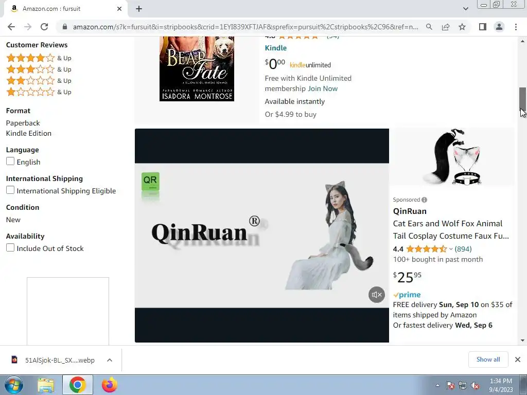The height and width of the screenshot is (395, 527).
Task: Reload the Amazon page
Action: (x=44, y=27)
